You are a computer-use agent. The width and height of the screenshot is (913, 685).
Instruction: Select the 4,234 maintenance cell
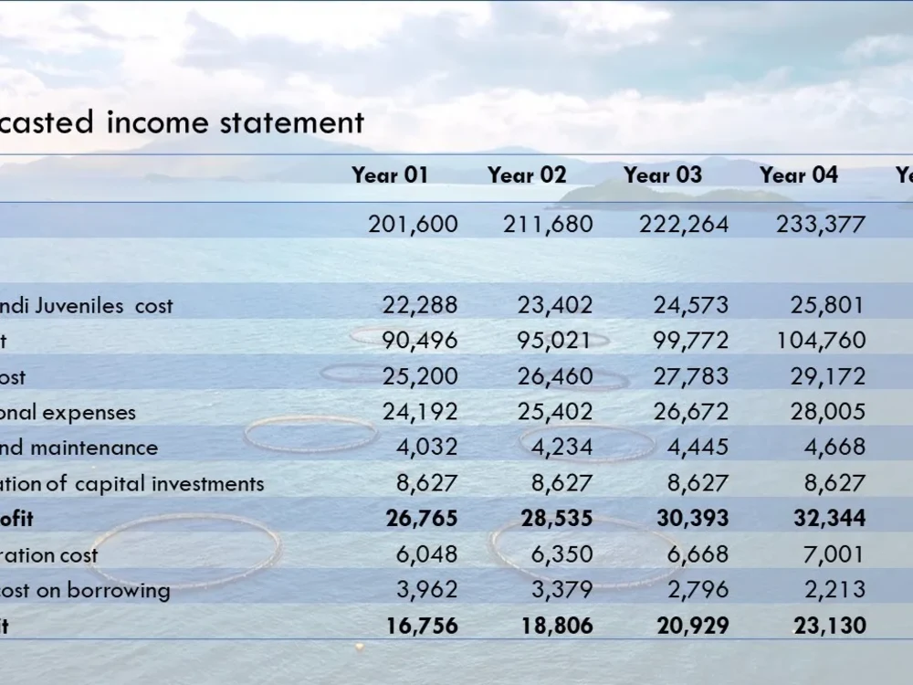tap(561, 448)
